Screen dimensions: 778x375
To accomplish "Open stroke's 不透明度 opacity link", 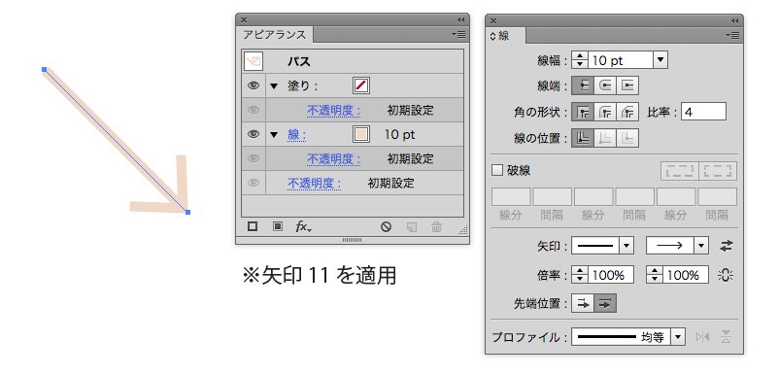I will 333,158.
